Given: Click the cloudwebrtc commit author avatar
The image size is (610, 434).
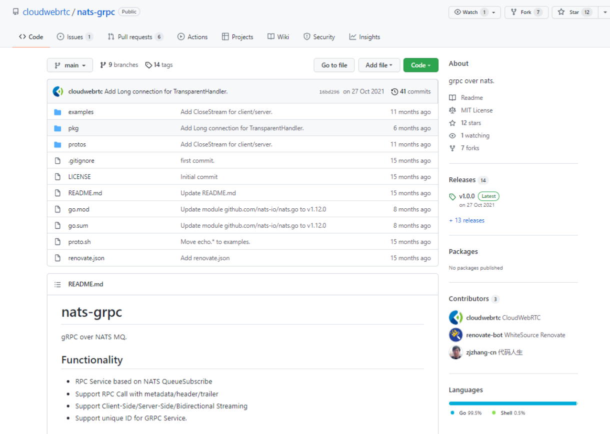Looking at the screenshot, I should coord(58,91).
